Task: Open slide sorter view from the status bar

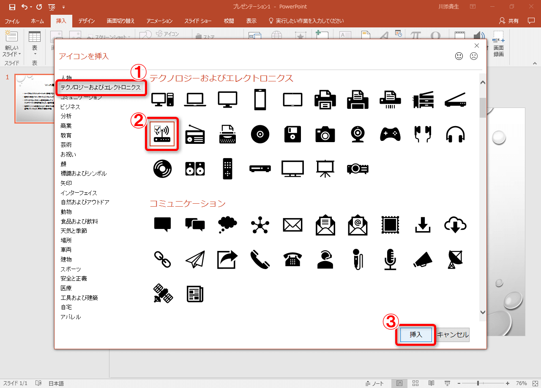Action: tap(415, 383)
